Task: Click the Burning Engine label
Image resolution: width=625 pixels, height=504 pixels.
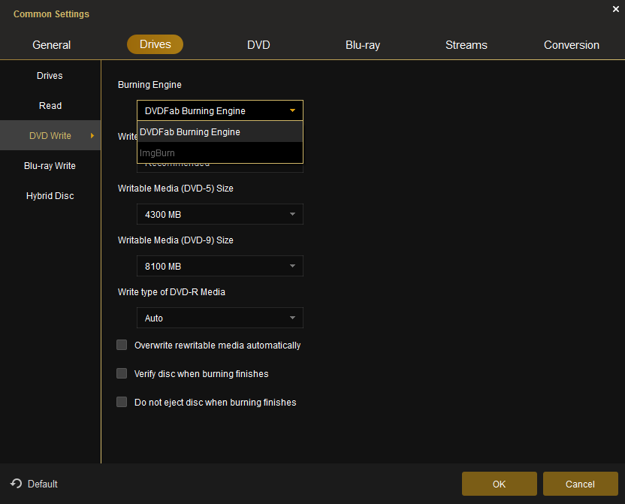Action: click(x=149, y=84)
